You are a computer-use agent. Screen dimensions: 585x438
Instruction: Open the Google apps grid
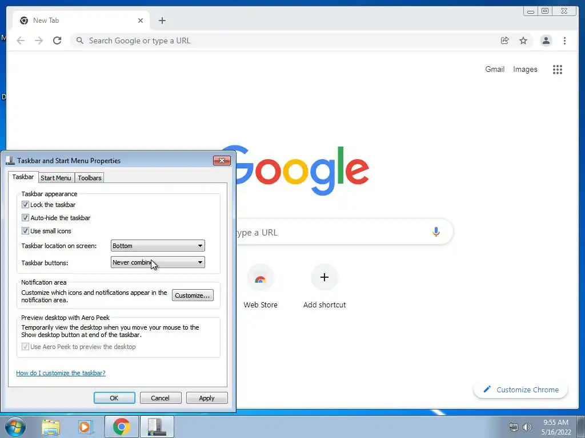(x=558, y=69)
